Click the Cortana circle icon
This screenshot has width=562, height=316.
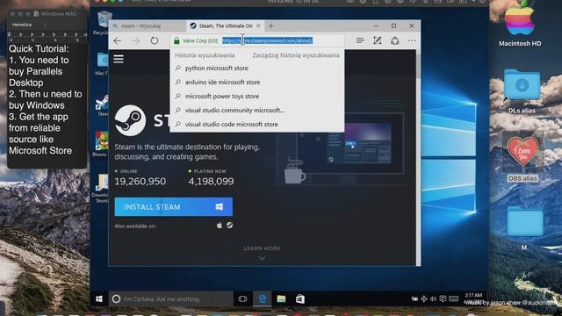tap(116, 298)
